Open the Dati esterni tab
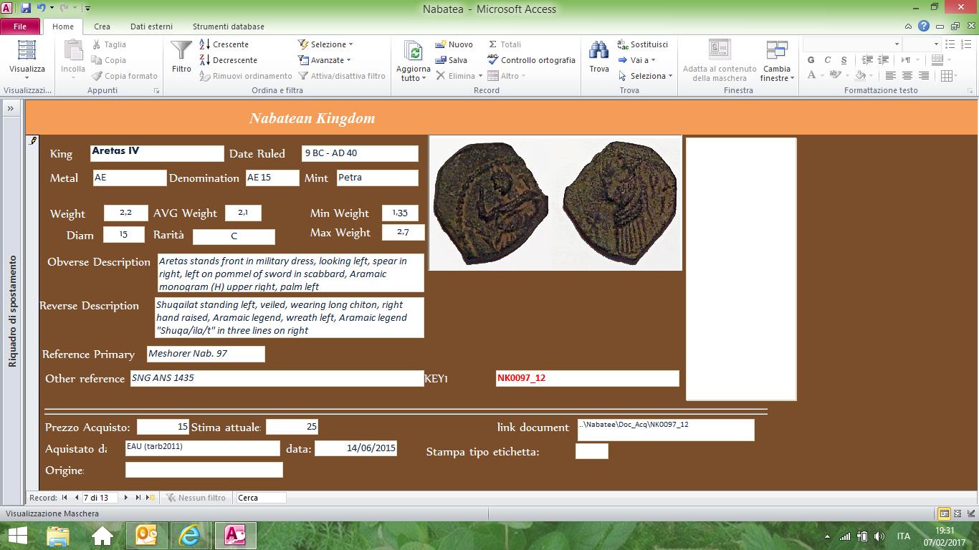This screenshot has width=979, height=550. (151, 26)
